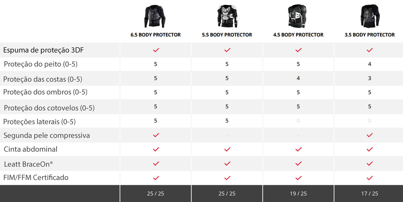Image resolution: width=403 pixels, height=202 pixels.
Task: Click the Leatt BraceOn row label
Action: [29, 164]
